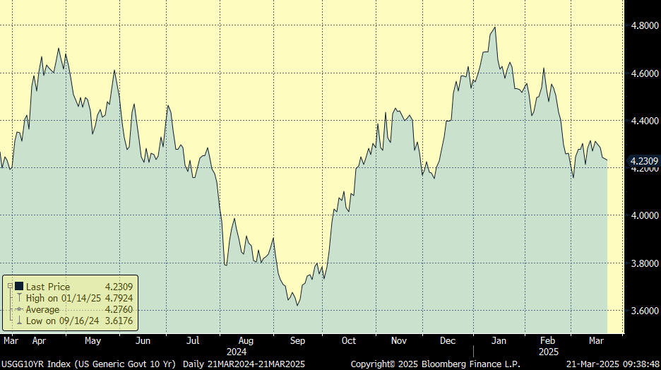Click the High marker icon in legend
Image resolution: width=661 pixels, height=370 pixels.
[18, 298]
